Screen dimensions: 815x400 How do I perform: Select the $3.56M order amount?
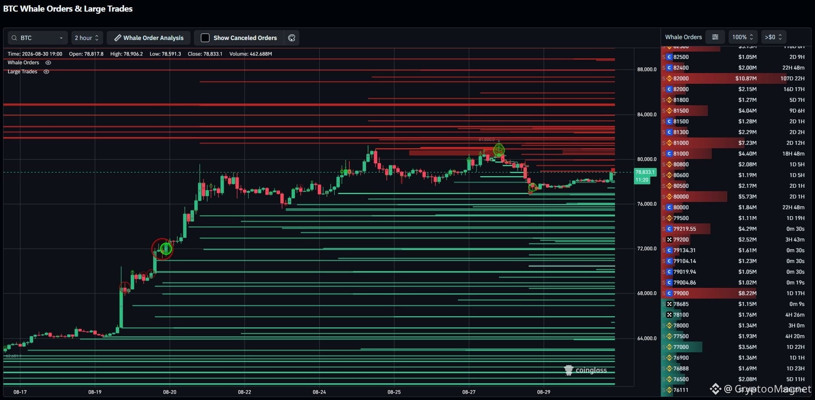pos(747,347)
